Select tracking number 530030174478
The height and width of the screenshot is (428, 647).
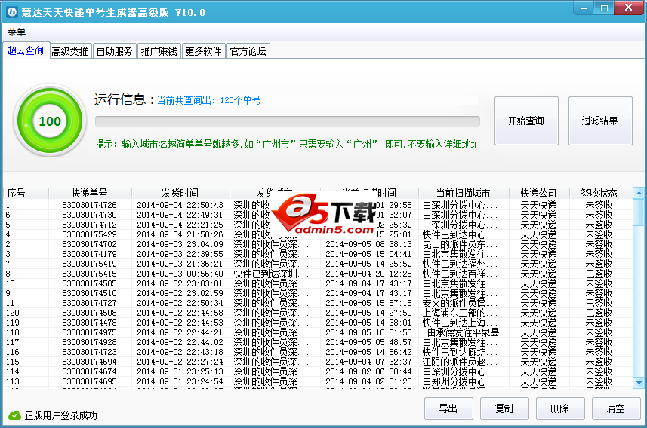click(x=90, y=323)
